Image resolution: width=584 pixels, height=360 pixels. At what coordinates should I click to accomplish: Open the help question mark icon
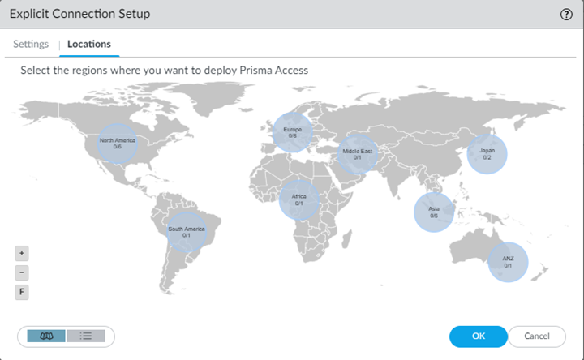tap(566, 15)
